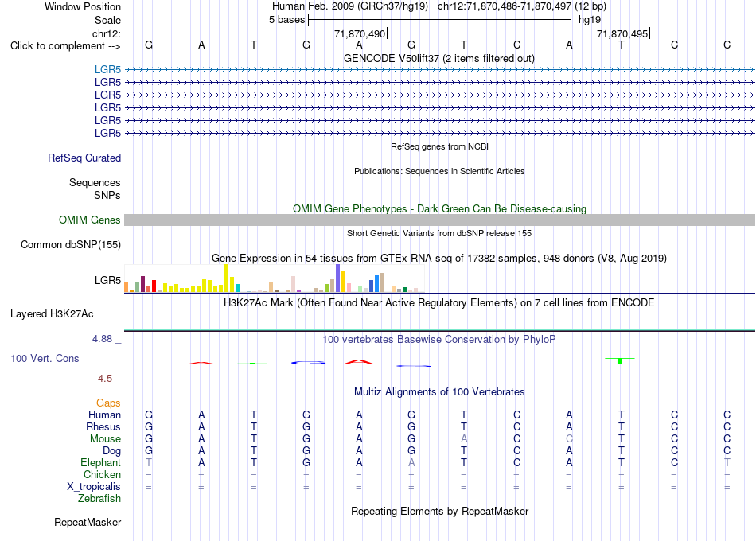This screenshot has height=541, width=756.
Task: Click the chr12:71,870,486-71,870,497 window position text
Action: (505, 6)
